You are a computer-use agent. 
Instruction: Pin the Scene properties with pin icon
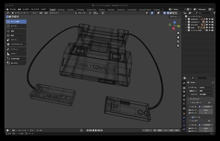pos(213,83)
